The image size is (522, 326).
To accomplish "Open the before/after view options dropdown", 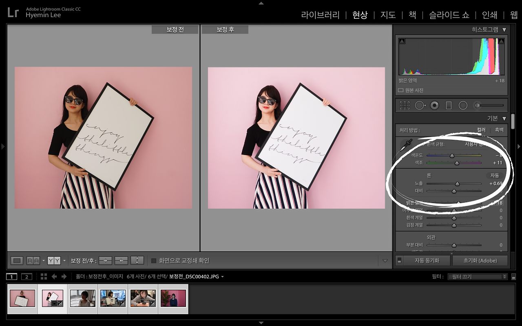I will 64,260.
